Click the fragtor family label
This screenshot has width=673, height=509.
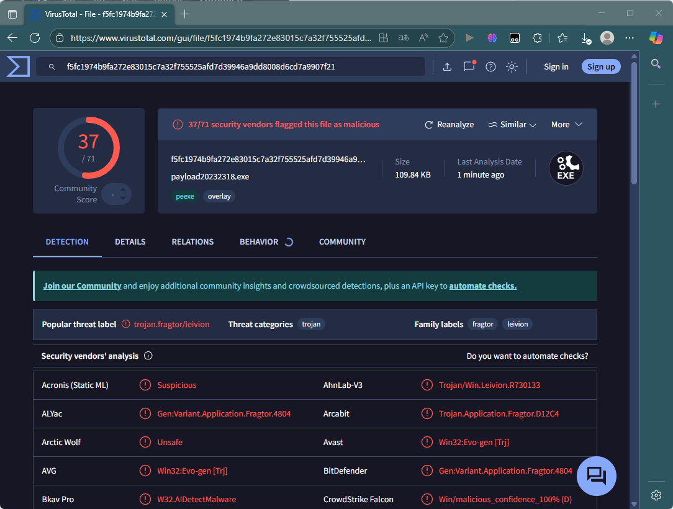[x=483, y=324]
